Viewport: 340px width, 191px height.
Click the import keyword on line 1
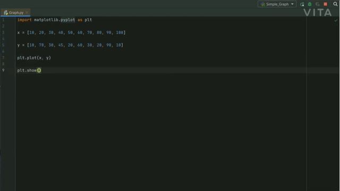pos(24,20)
